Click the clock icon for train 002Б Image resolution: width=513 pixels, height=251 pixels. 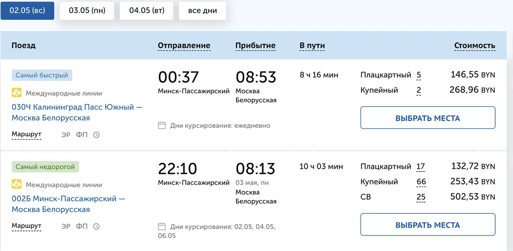[96, 226]
